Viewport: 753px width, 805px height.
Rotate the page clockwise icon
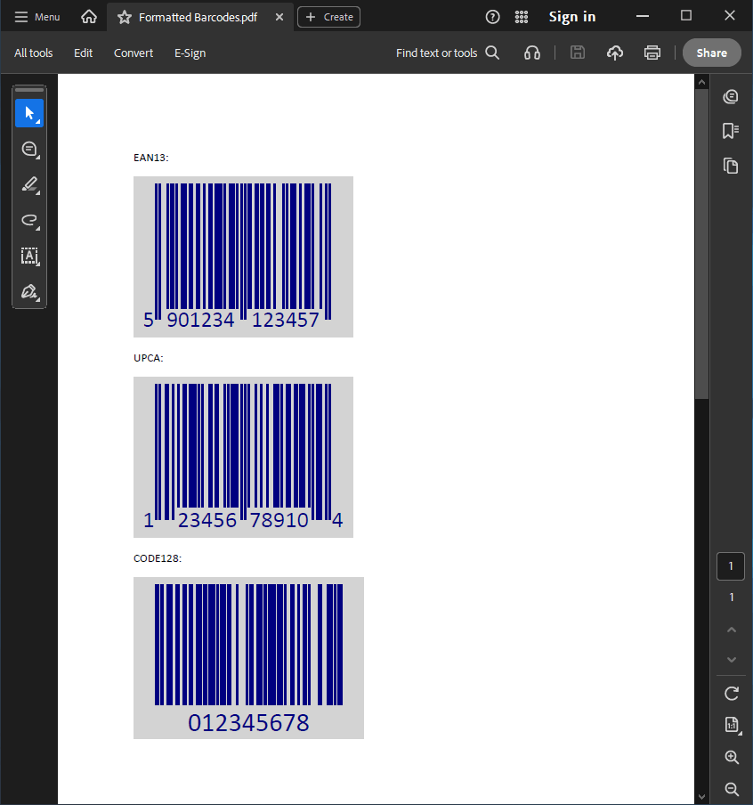[x=732, y=694]
